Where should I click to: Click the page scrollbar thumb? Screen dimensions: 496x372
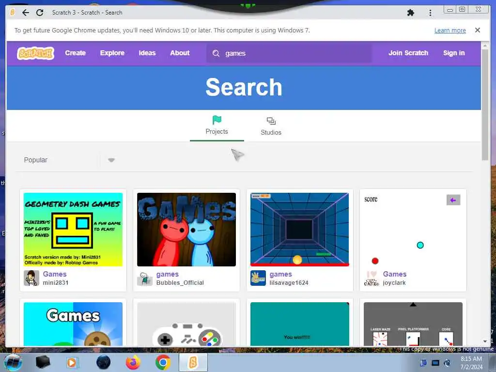coord(485,105)
